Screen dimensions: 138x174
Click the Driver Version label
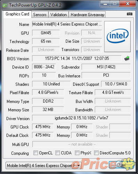coord(18,119)
